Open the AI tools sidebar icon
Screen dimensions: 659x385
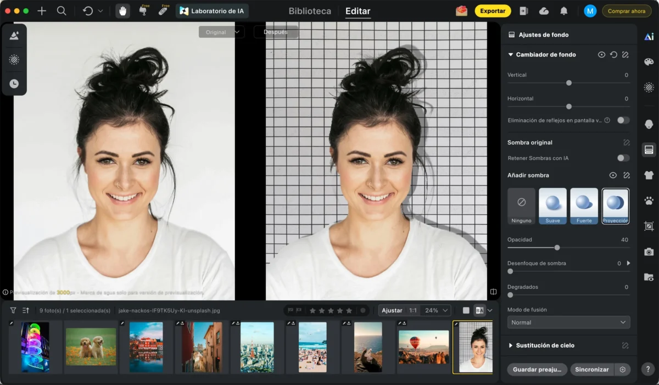[x=649, y=37]
